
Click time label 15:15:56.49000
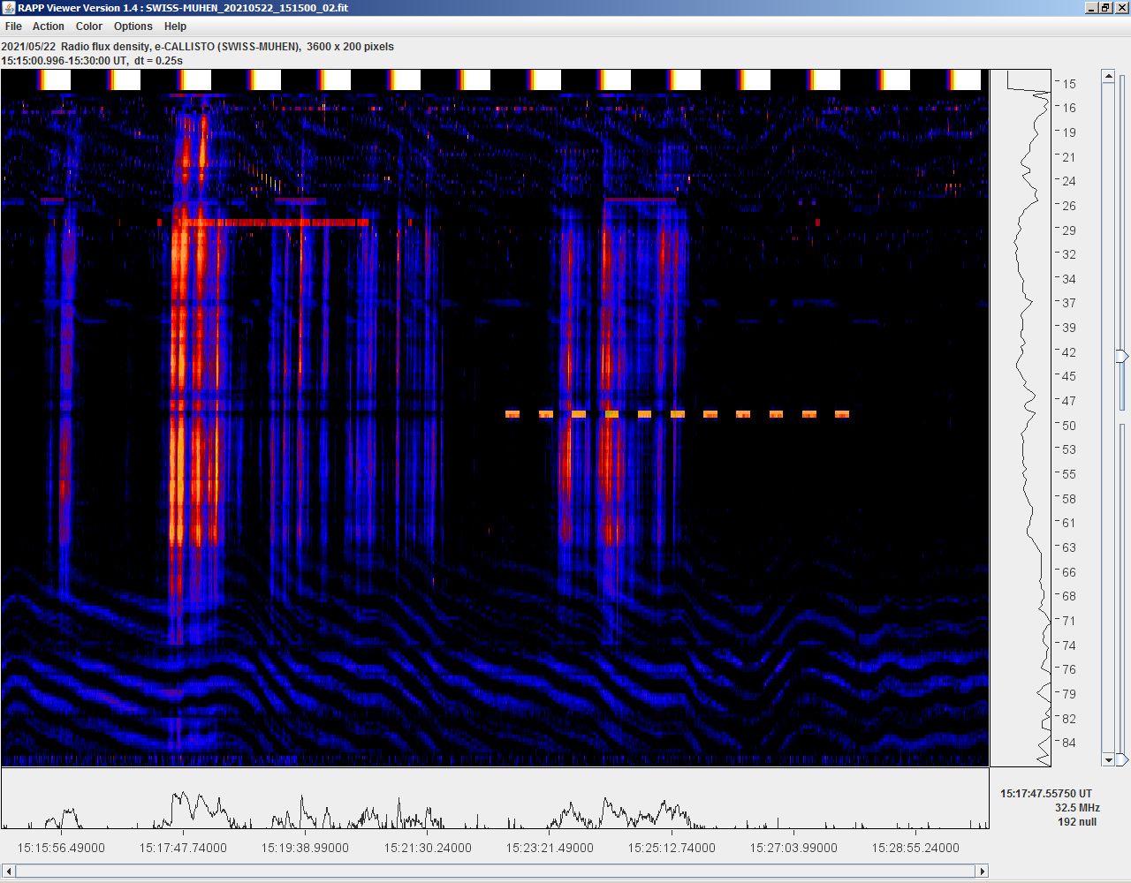tap(61, 848)
